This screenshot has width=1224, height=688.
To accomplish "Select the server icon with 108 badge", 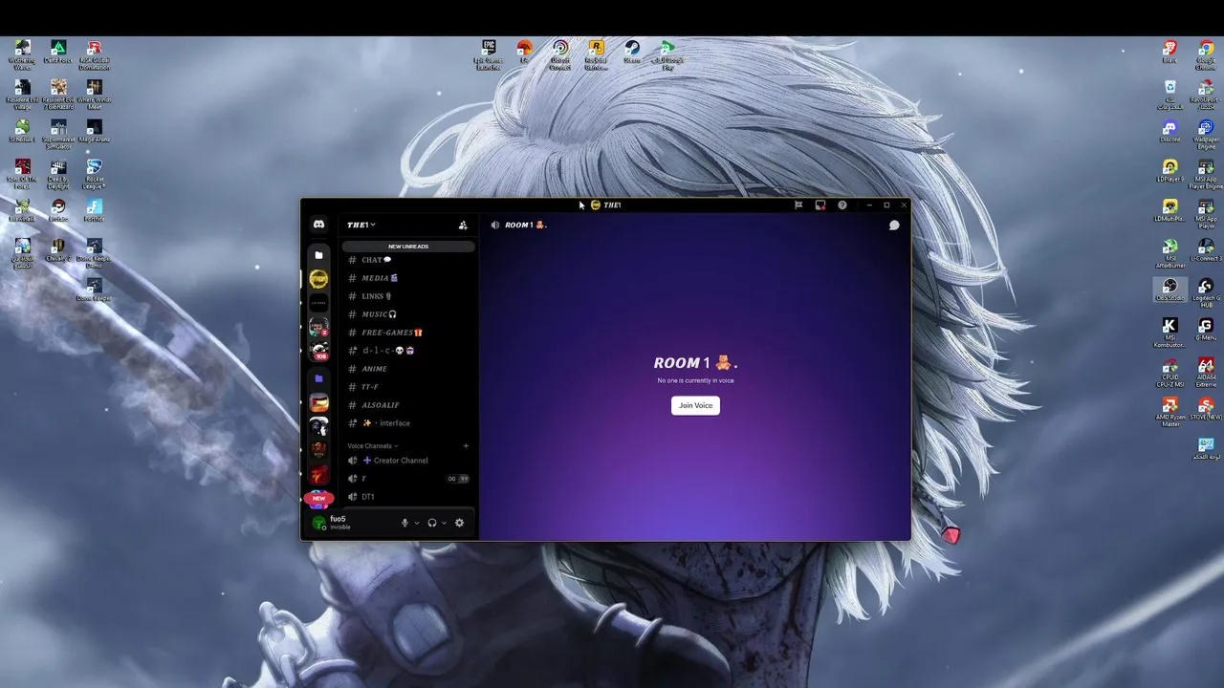I will tap(318, 351).
